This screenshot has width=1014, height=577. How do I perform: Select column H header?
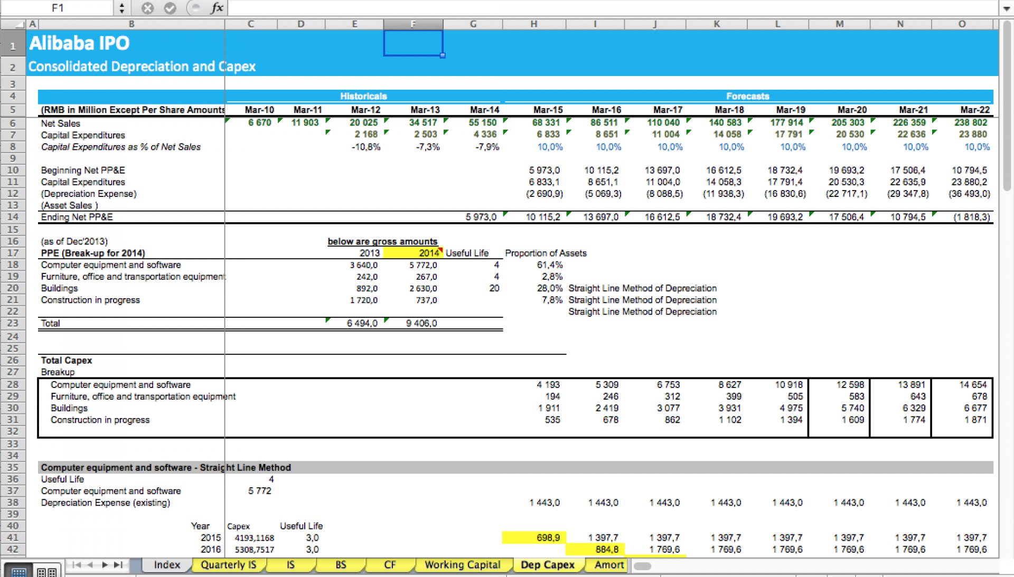pos(534,24)
